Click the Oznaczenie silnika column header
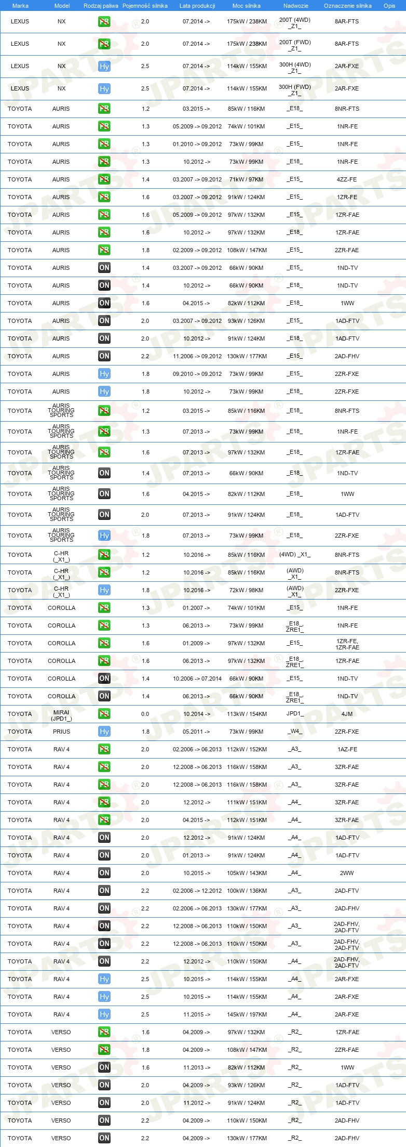The image size is (406, 1147). coord(348,6)
